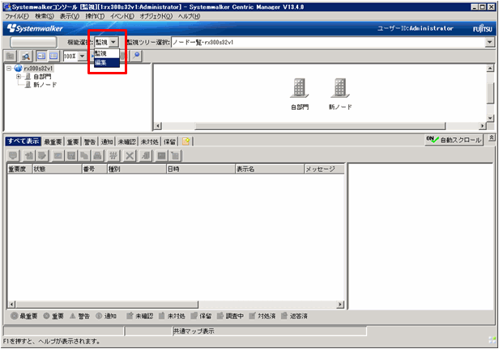Sort by the 種別 column header

click(137, 169)
